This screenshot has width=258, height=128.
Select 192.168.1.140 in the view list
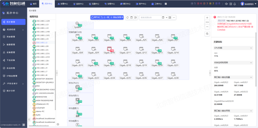tap(42, 32)
